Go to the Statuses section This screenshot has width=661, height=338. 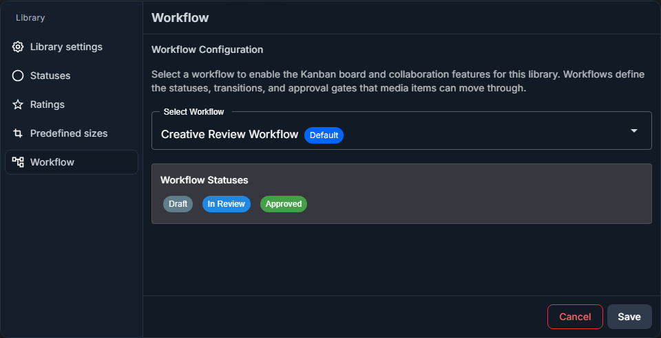pyautogui.click(x=71, y=76)
